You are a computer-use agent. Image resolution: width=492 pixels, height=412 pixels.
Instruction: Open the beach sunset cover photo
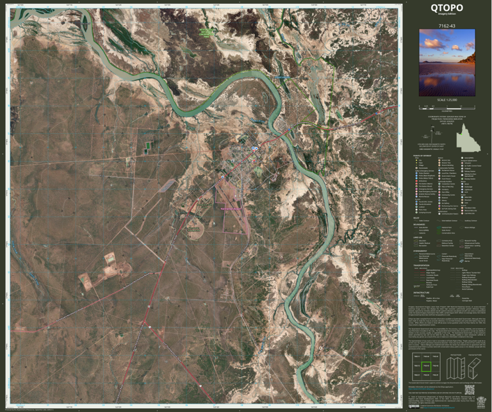tap(447, 63)
